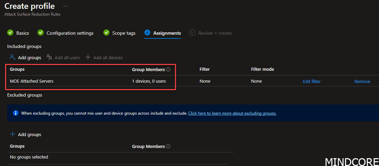The width and height of the screenshot is (379, 166).
Task: Edit filter for MDE Attached Servers
Action: tap(311, 81)
